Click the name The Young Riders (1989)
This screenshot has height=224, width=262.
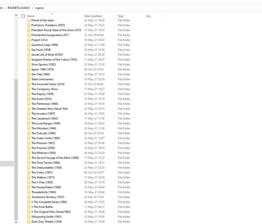click(46, 187)
